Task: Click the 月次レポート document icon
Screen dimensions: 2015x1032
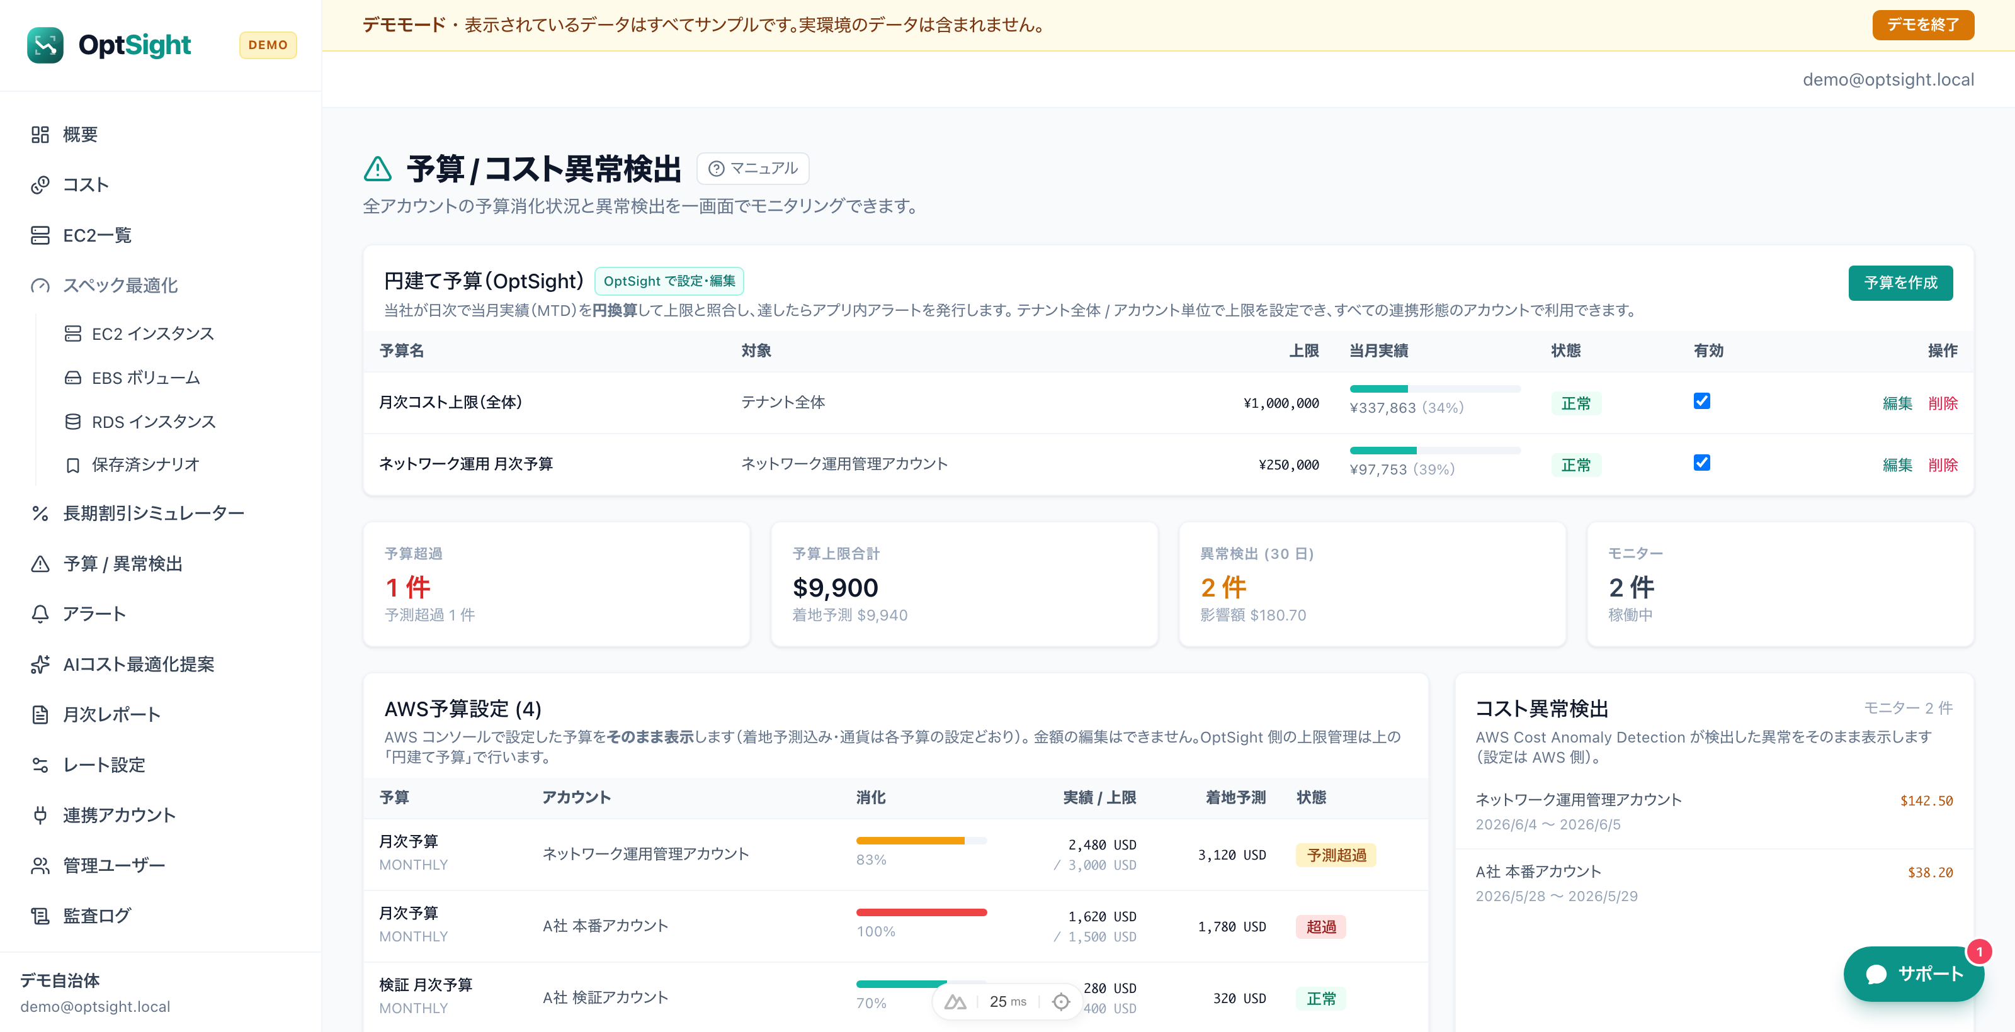Action: click(x=40, y=715)
